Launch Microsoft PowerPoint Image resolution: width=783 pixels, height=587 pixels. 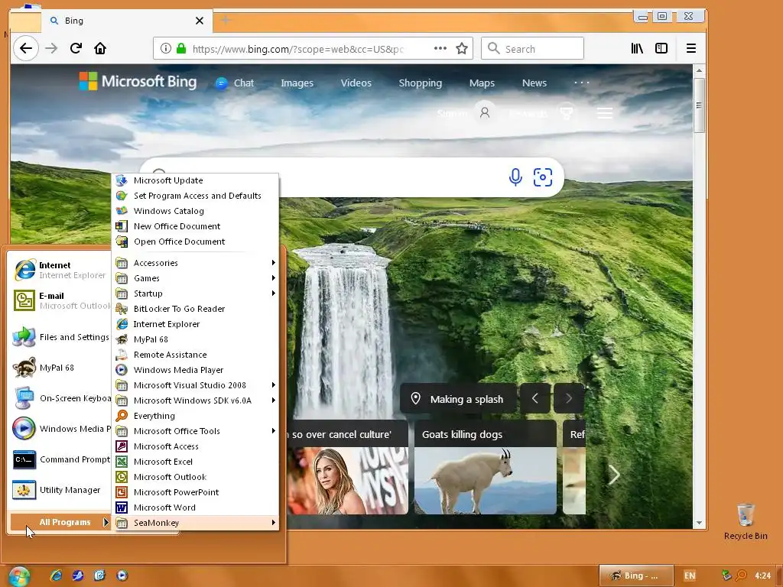coord(195,492)
